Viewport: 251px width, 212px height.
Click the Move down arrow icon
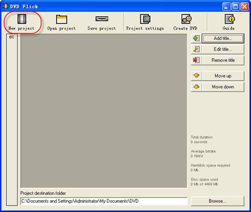196,87
